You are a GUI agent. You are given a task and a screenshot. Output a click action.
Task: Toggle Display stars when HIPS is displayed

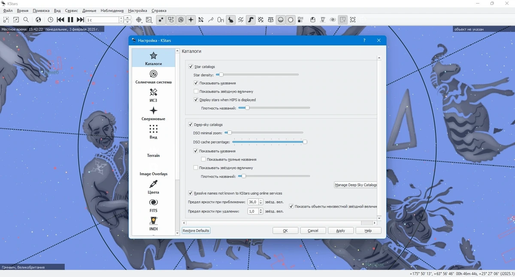tap(196, 100)
